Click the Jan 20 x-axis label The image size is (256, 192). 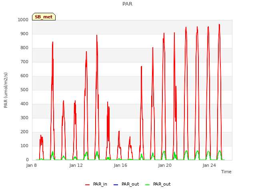coord(165,165)
